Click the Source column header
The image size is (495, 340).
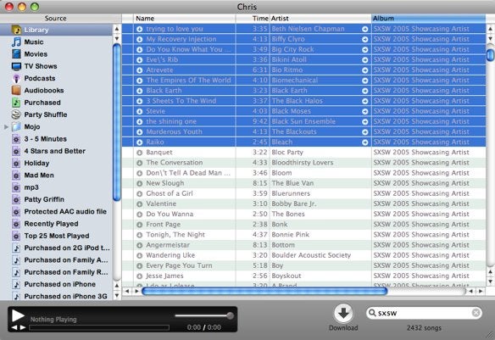coord(56,19)
